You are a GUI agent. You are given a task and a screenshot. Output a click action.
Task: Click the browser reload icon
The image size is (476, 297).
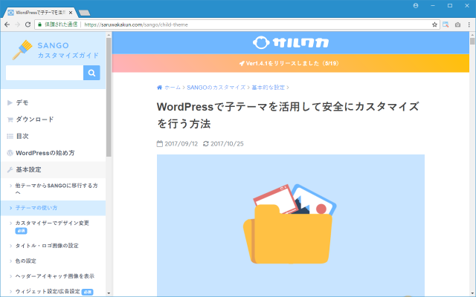coord(29,24)
